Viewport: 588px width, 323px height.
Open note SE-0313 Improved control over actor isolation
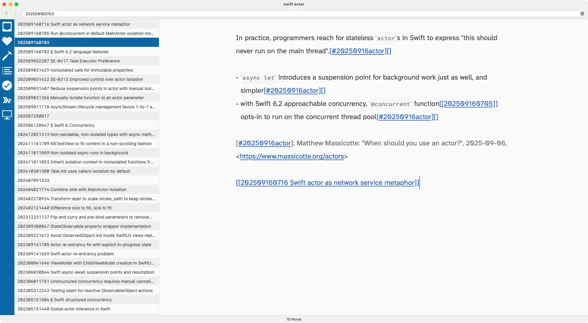click(x=87, y=79)
